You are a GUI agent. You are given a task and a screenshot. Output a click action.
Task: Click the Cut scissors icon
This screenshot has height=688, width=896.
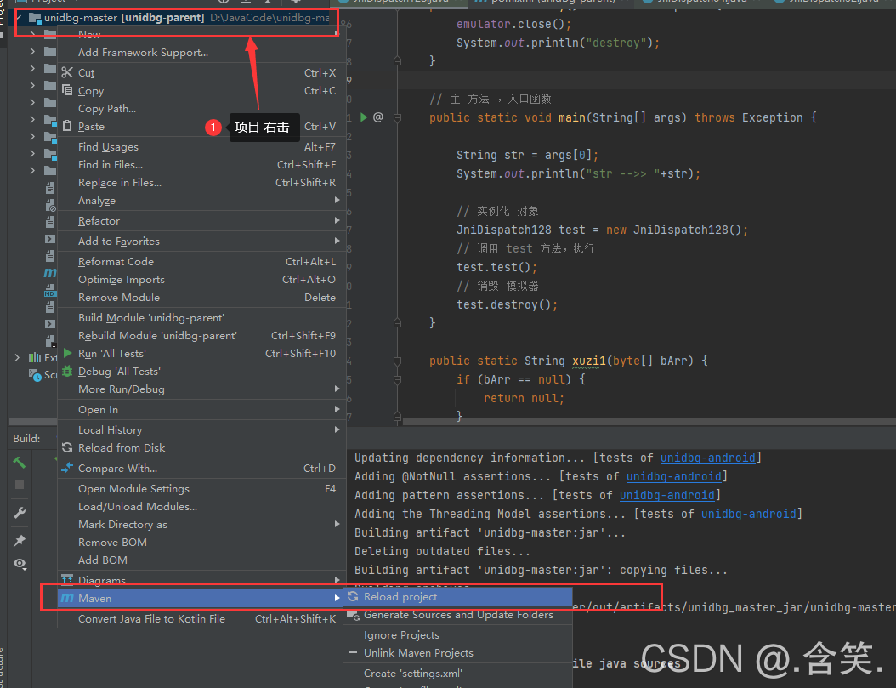pos(67,72)
